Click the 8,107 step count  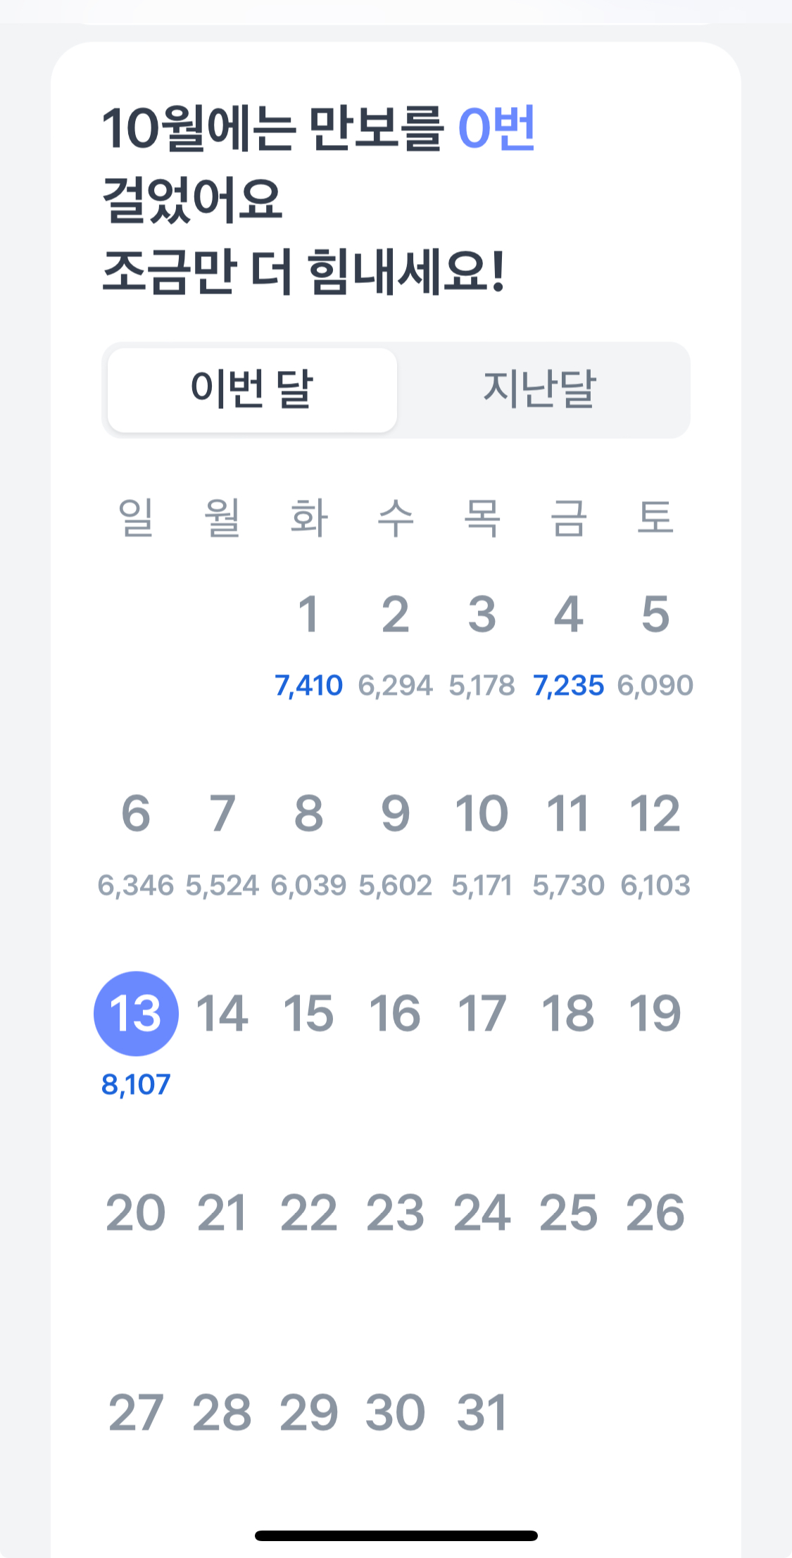pos(136,1085)
